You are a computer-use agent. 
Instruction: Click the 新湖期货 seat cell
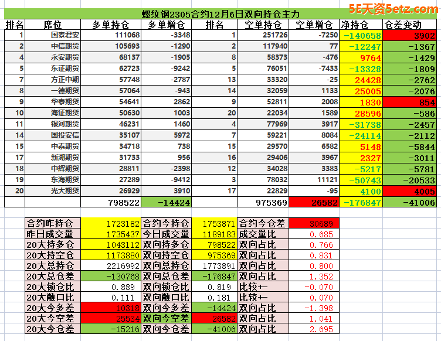coord(53,158)
